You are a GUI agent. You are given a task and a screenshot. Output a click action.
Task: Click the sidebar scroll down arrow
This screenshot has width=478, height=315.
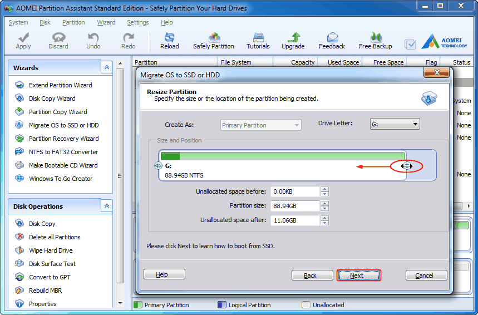tap(120, 303)
